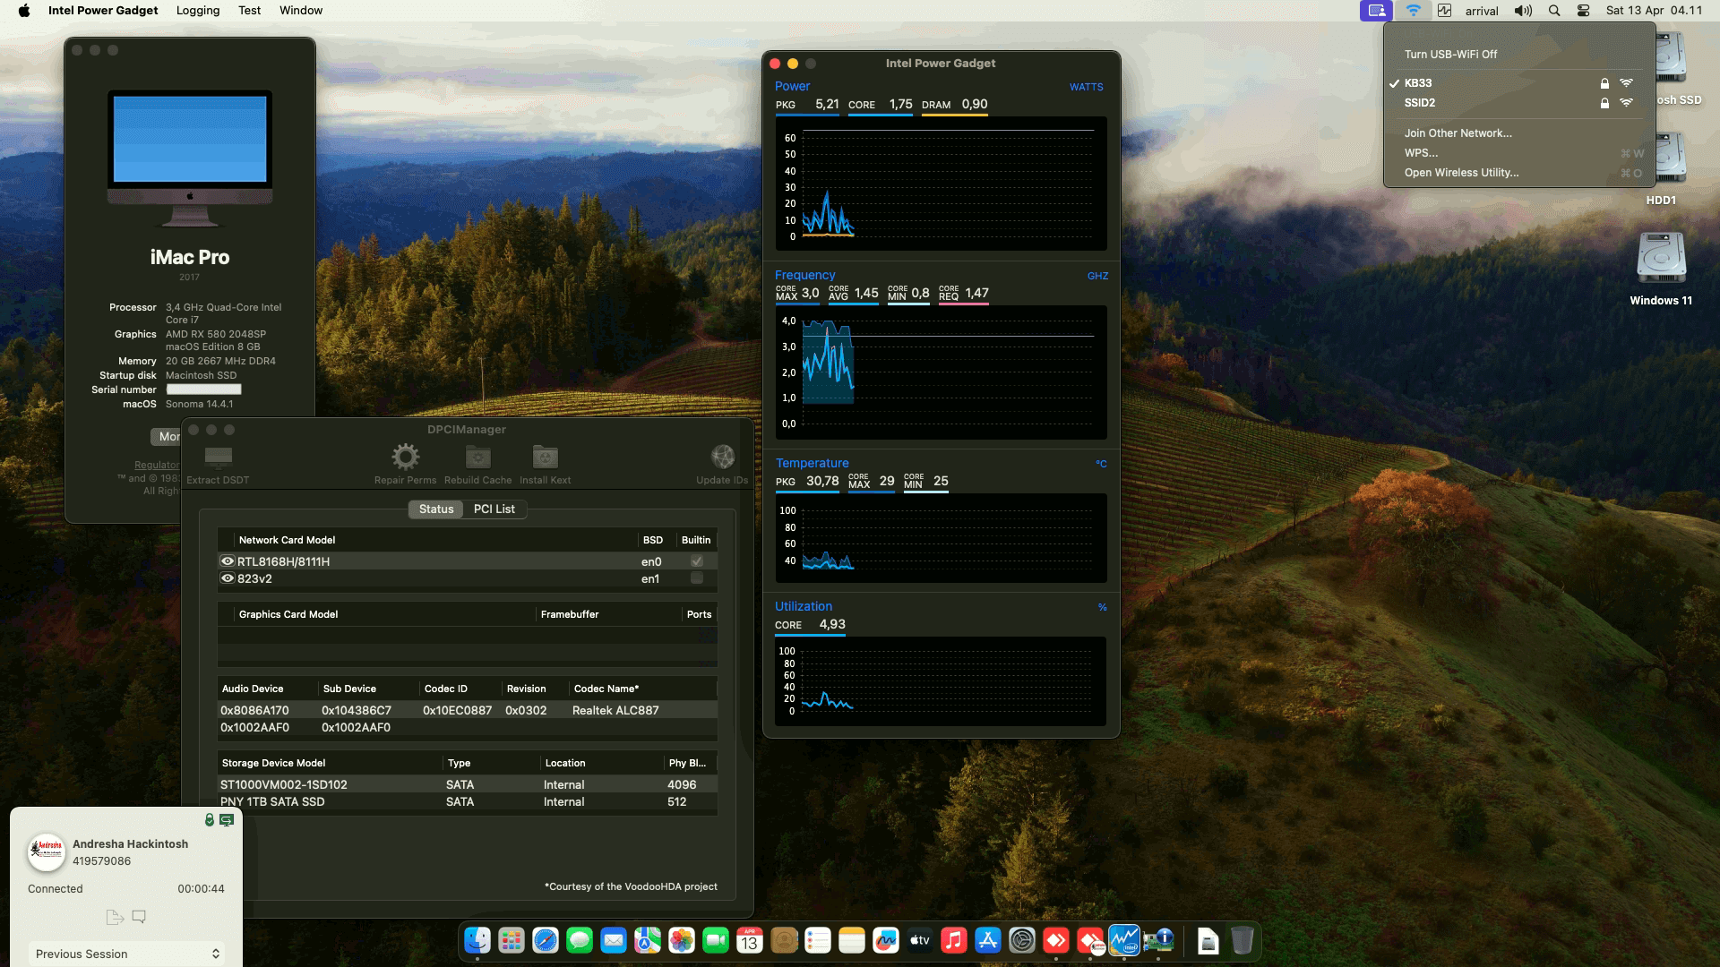Switch to the Status tab in DPCIManager
1720x967 pixels.
coord(436,509)
